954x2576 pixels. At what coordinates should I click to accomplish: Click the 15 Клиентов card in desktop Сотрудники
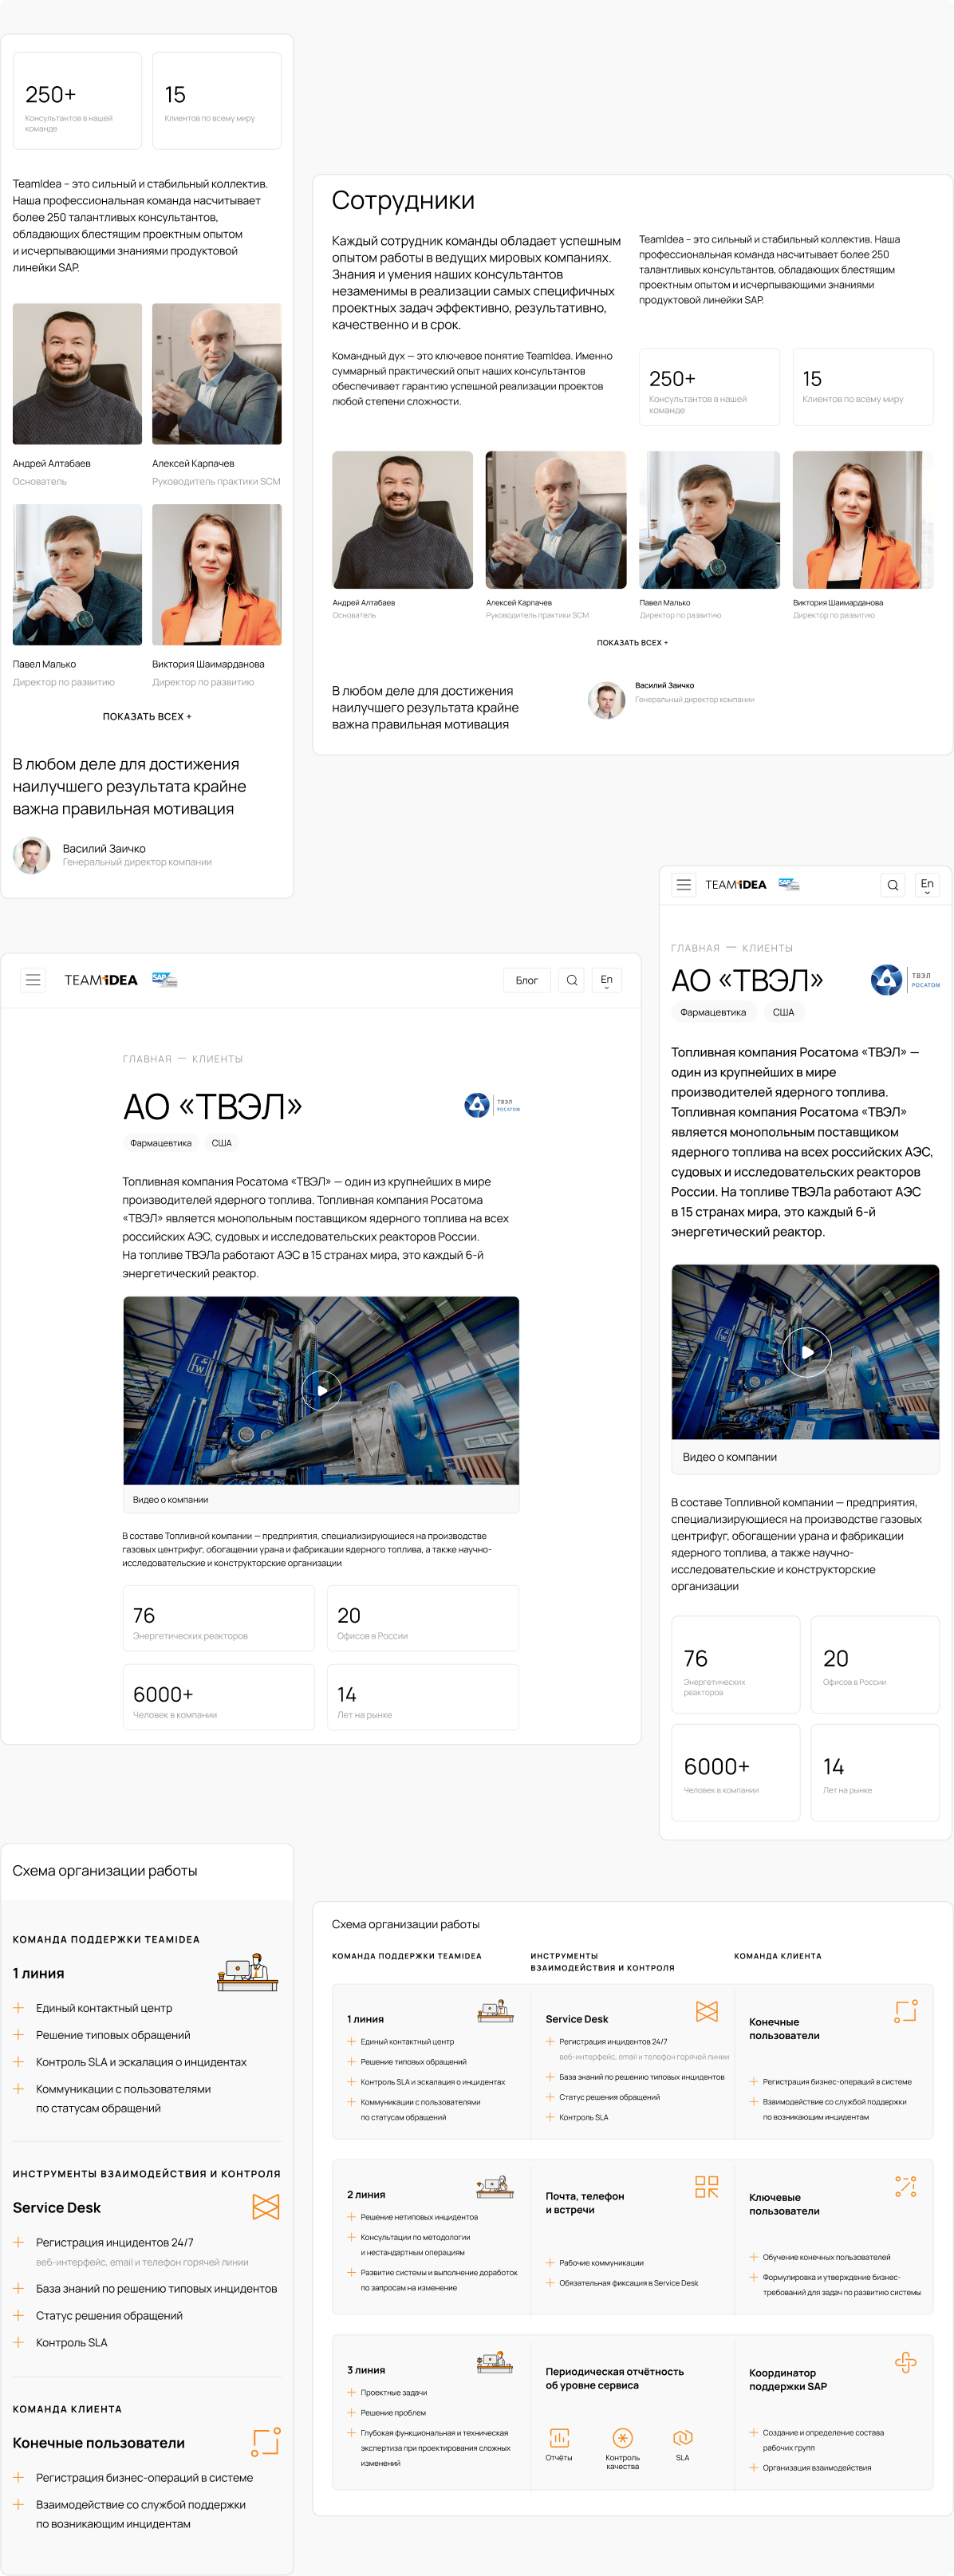pos(863,387)
